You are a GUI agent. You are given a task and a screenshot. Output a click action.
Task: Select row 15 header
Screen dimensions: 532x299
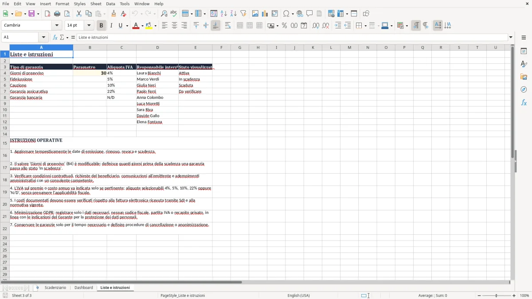[5, 143]
